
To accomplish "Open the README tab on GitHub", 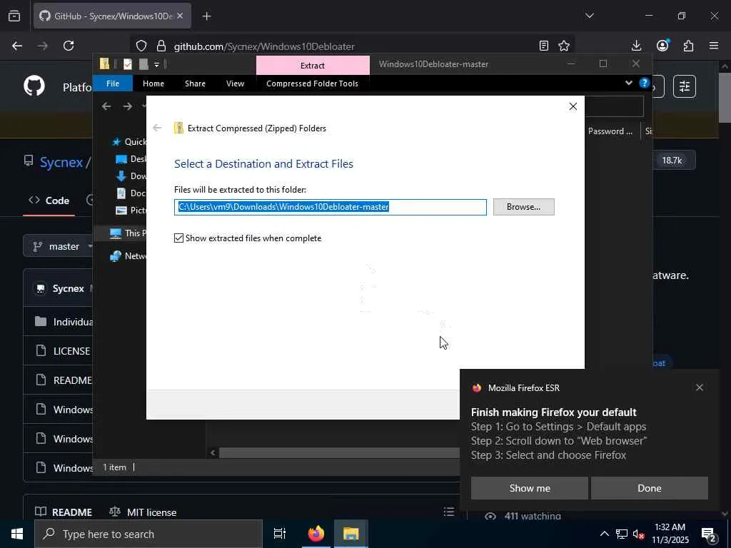I will (64, 512).
